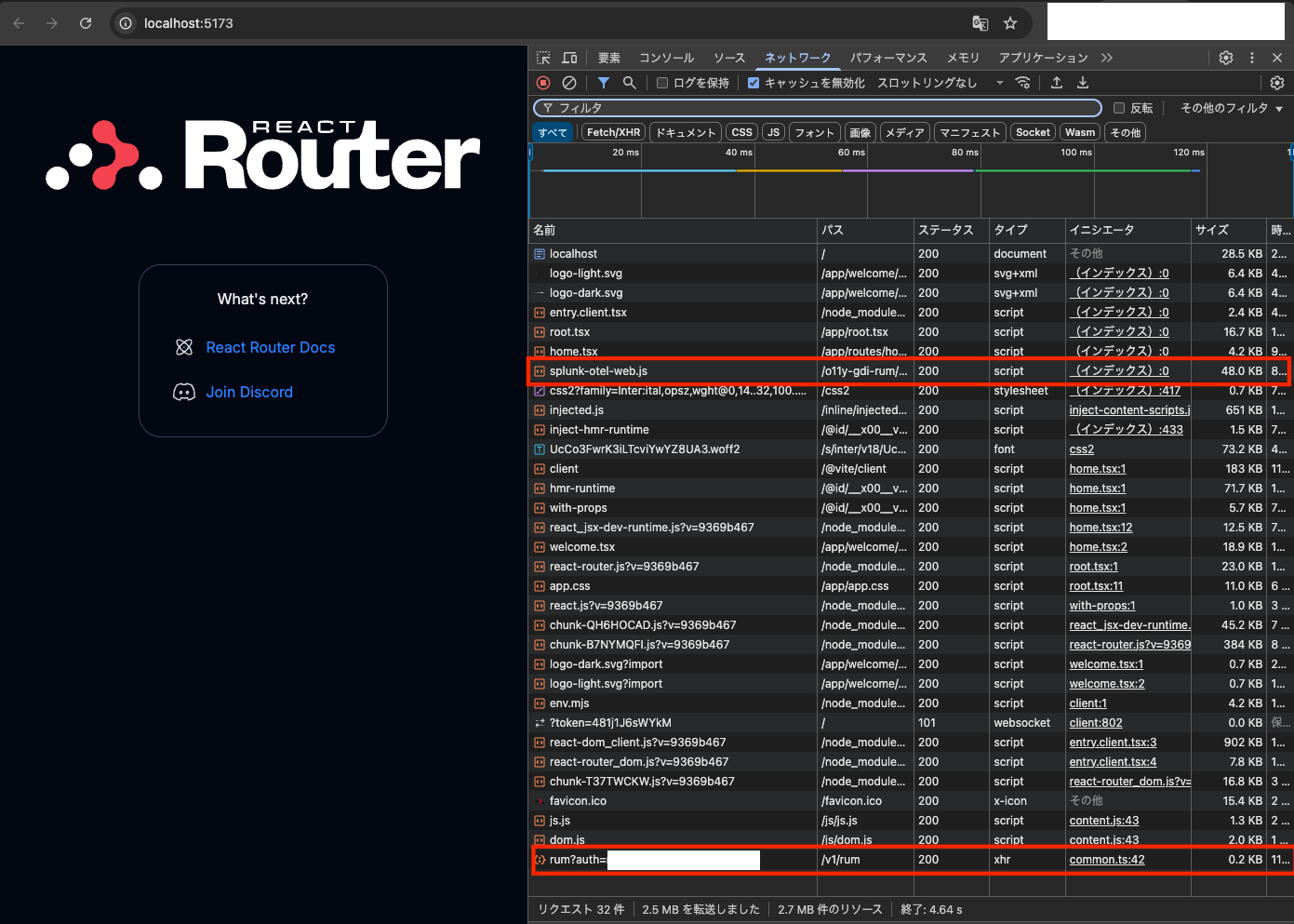Open the translate page icon
The height and width of the screenshot is (924, 1294).
pos(981,23)
